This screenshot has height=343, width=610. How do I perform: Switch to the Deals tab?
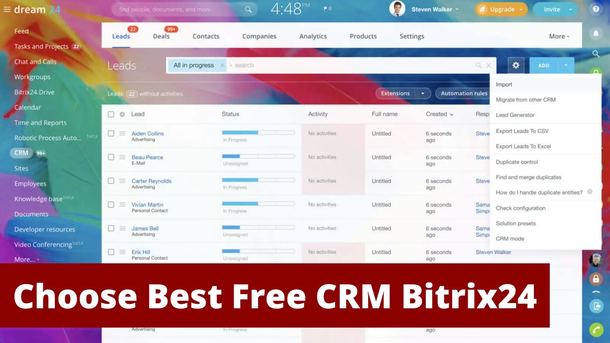161,36
